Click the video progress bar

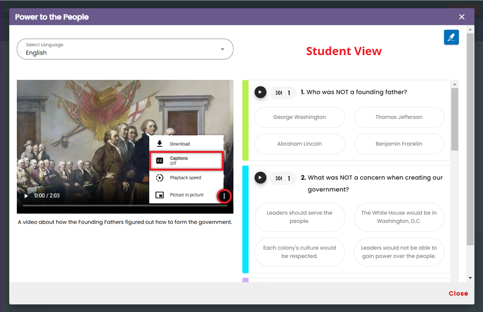pos(125,206)
